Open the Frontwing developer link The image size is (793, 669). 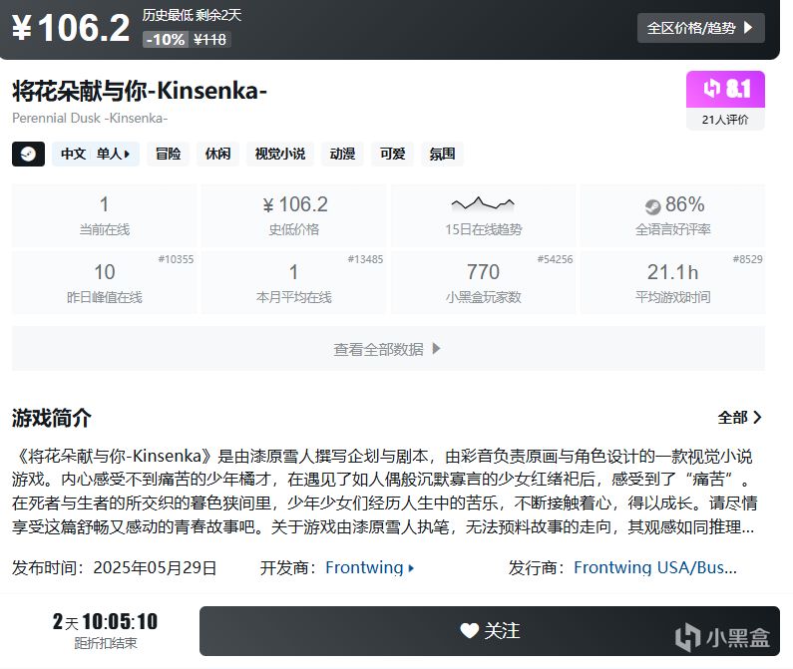coord(370,567)
